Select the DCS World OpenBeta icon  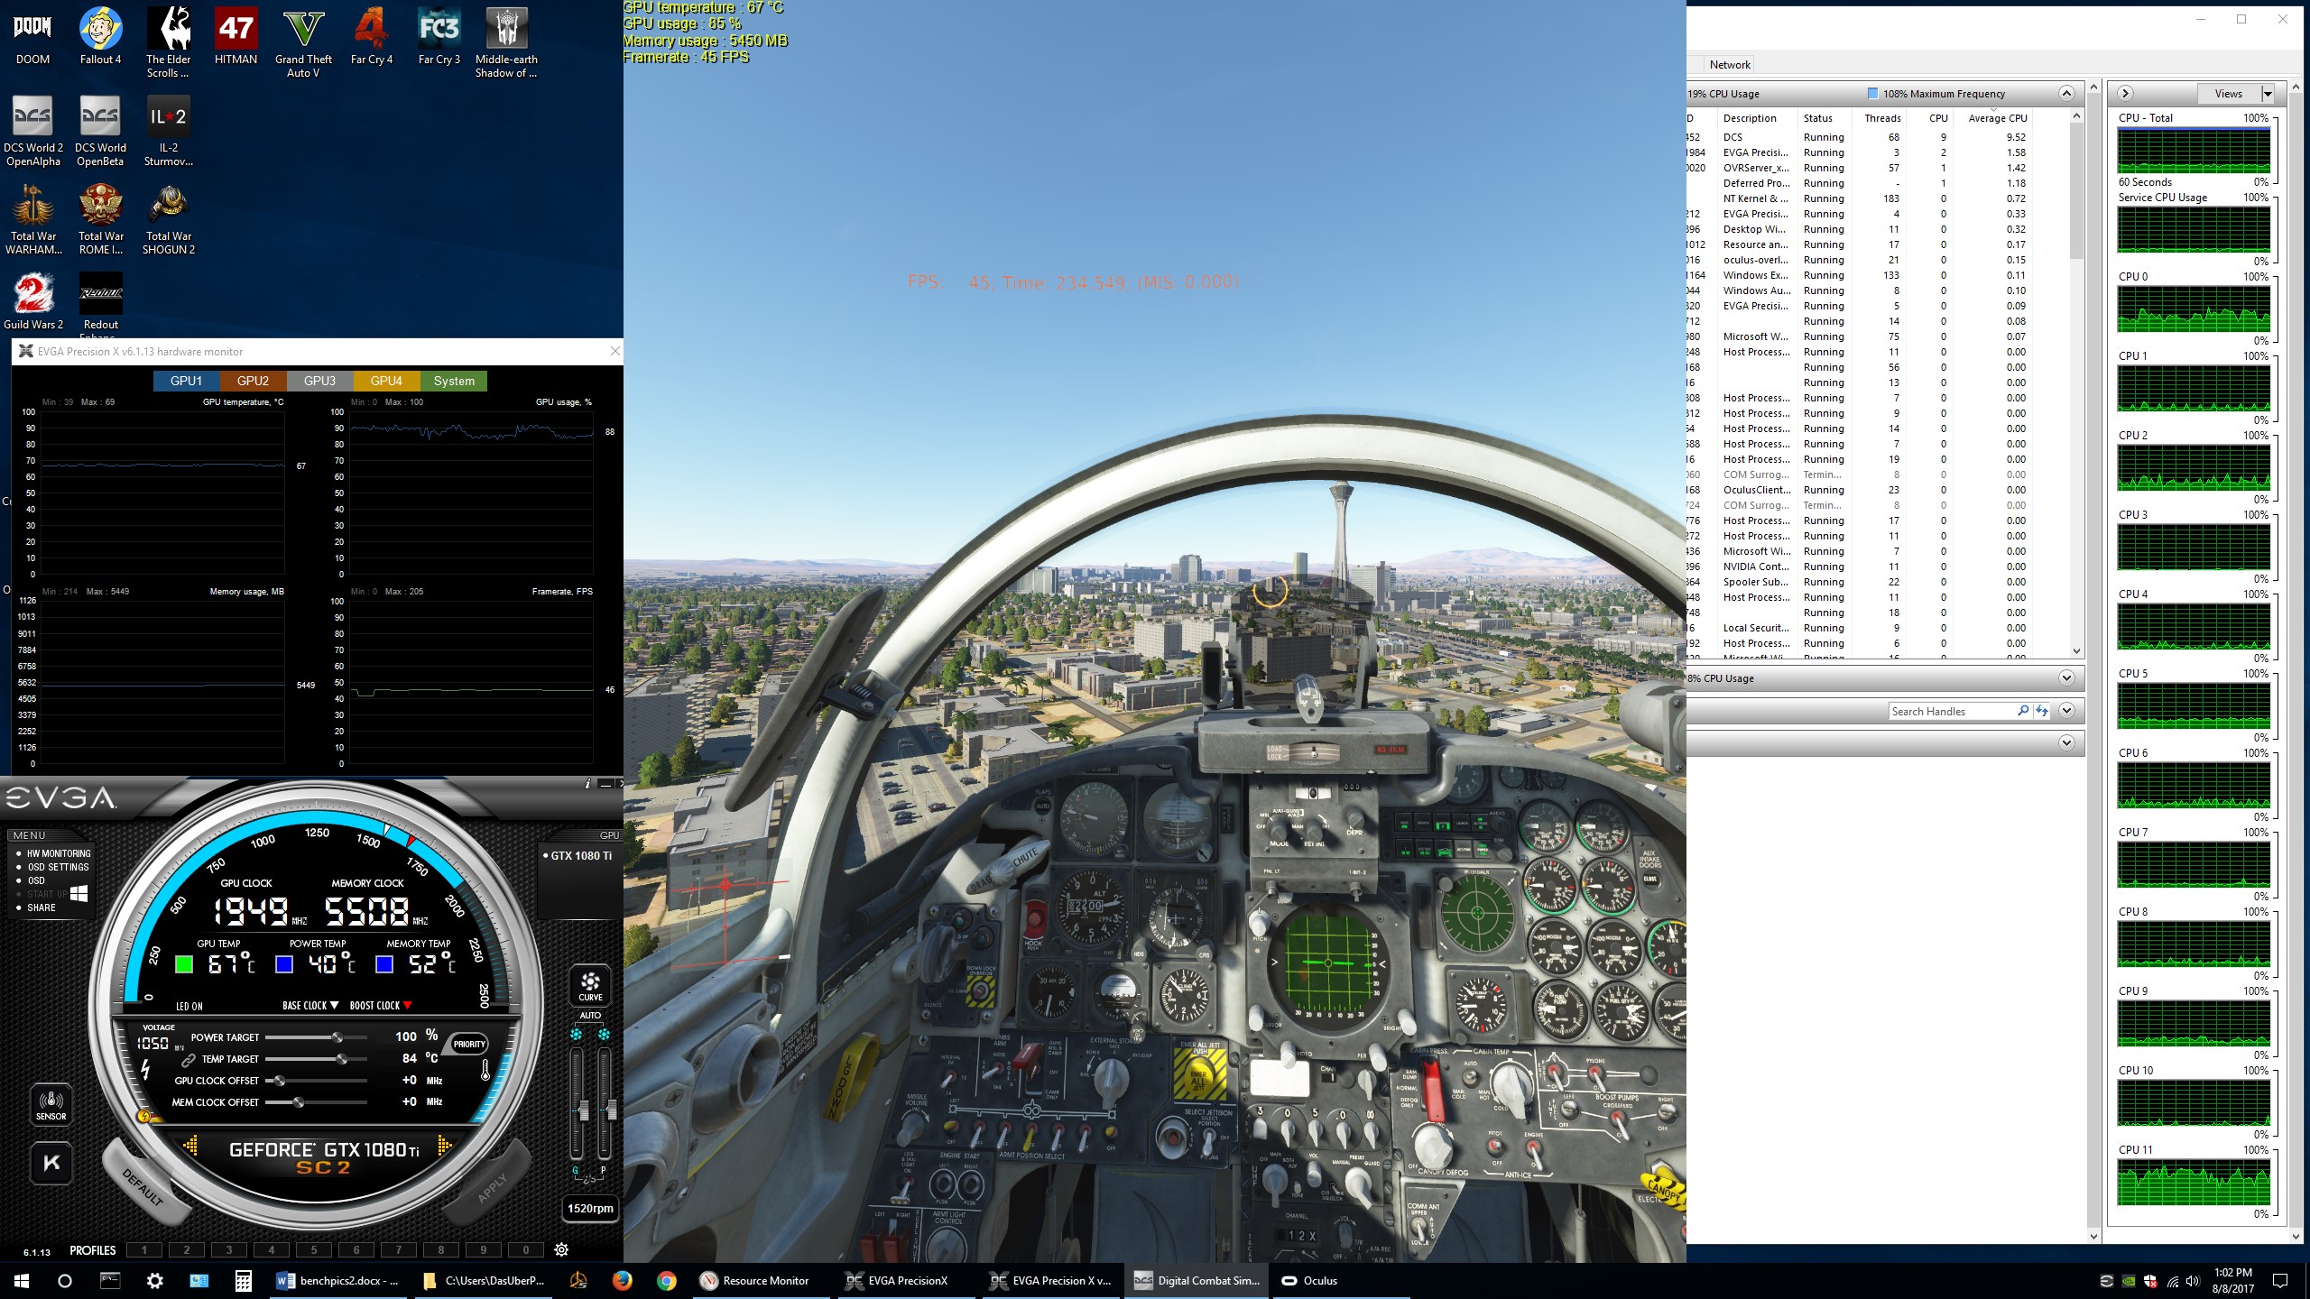click(100, 131)
